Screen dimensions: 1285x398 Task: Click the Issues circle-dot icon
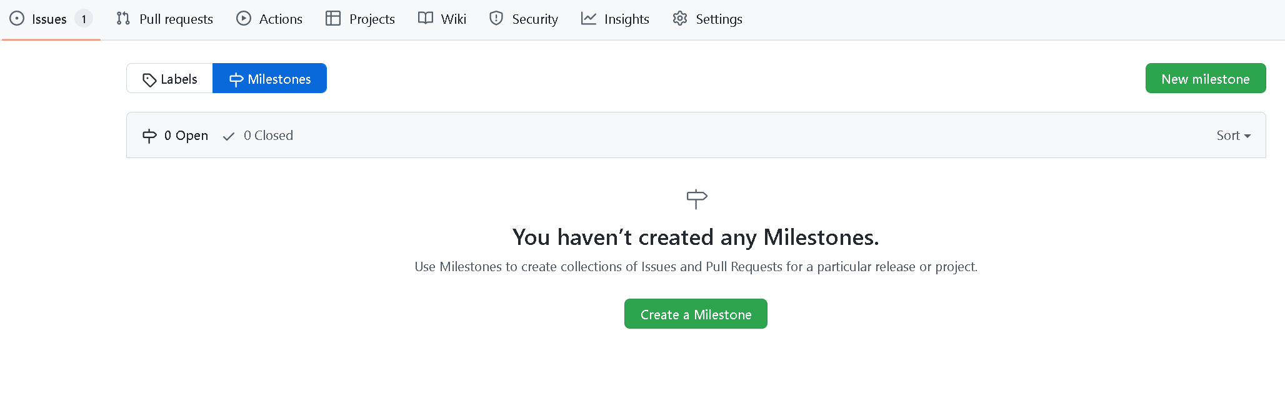(x=17, y=19)
